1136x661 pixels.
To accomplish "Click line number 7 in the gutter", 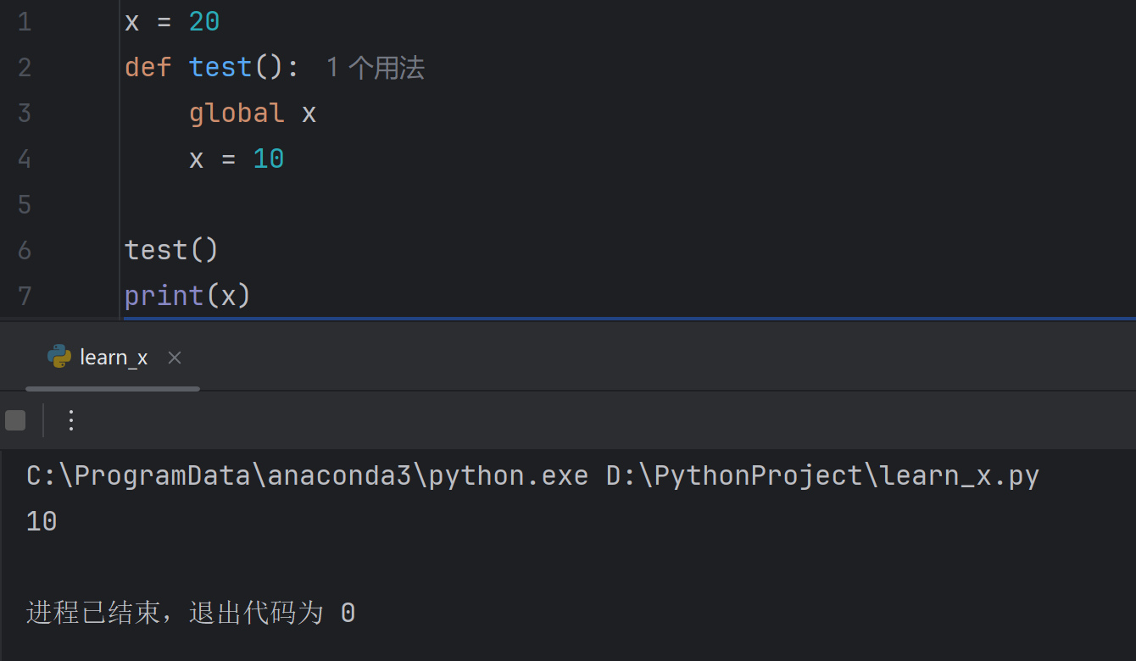I will (24, 297).
